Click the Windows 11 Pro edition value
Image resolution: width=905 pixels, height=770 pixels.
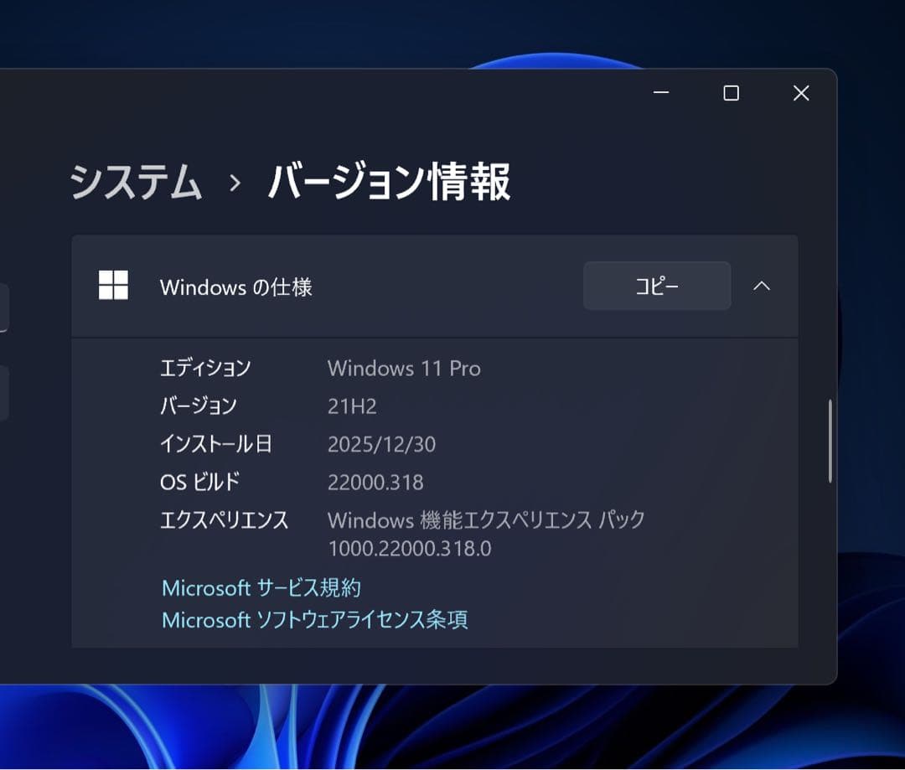(x=404, y=369)
